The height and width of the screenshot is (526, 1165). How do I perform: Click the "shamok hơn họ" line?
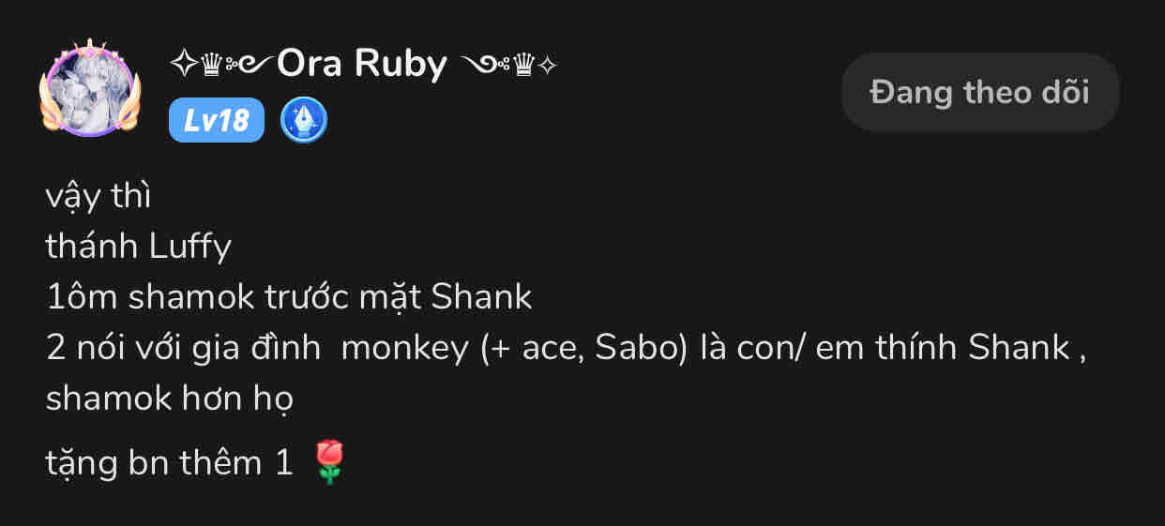point(169,398)
